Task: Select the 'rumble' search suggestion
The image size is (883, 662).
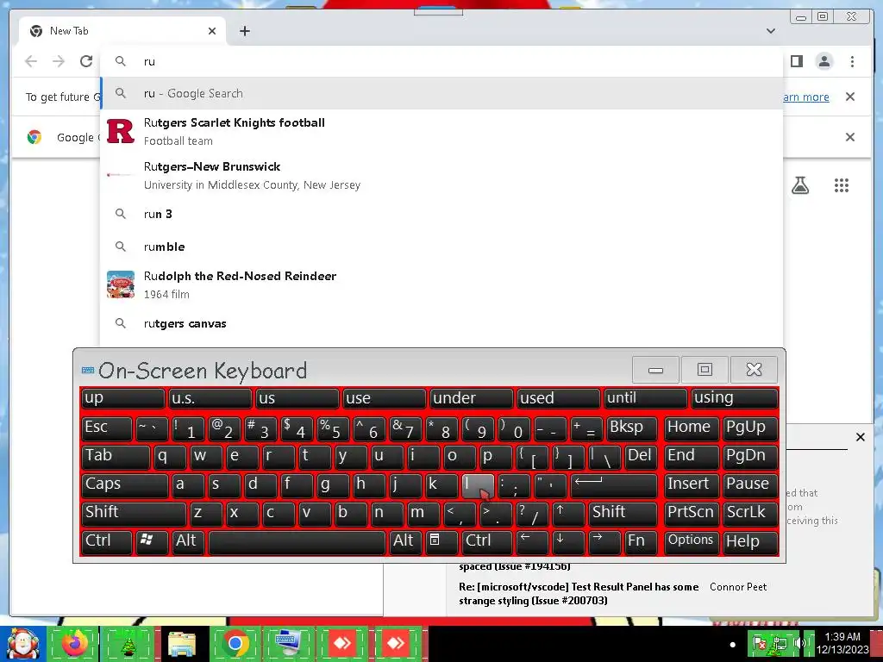Action: coord(441,247)
